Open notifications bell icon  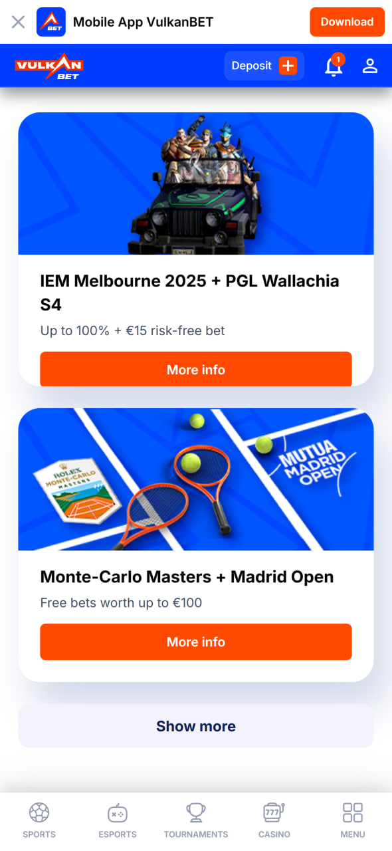pos(334,66)
